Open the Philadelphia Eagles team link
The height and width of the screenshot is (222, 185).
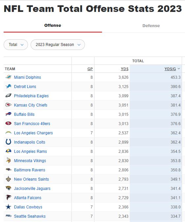point(31,96)
